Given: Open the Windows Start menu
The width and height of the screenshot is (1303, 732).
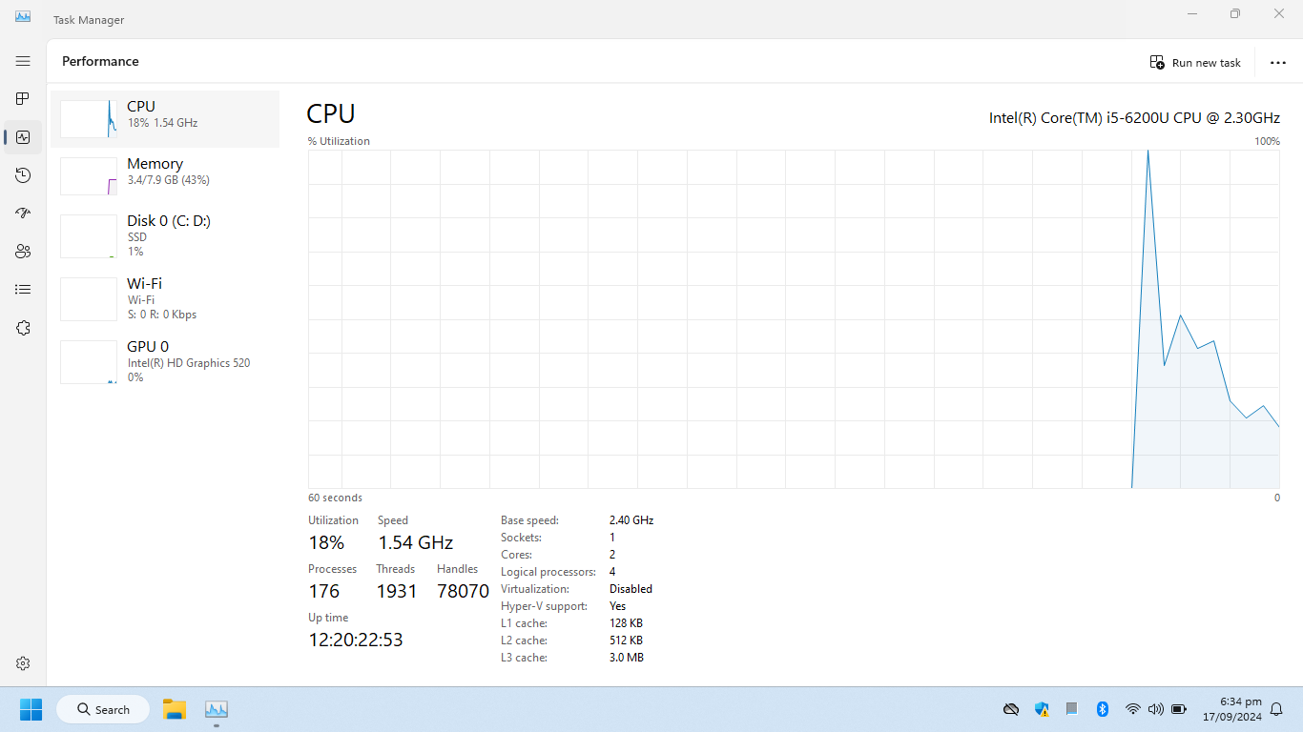Looking at the screenshot, I should pyautogui.click(x=31, y=709).
